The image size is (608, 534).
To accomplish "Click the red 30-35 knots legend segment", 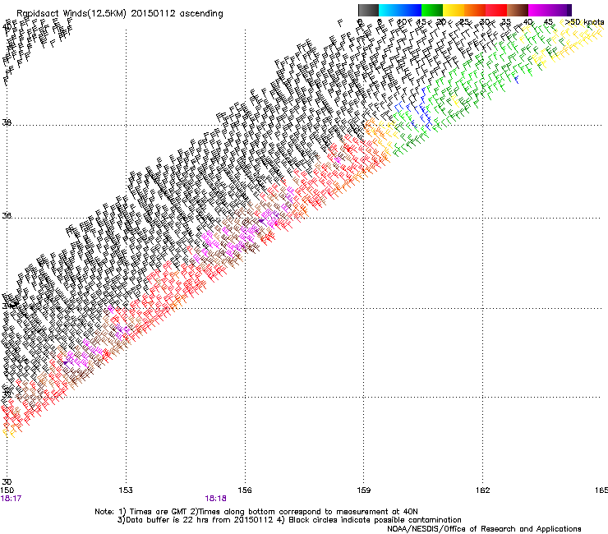I will (x=496, y=10).
